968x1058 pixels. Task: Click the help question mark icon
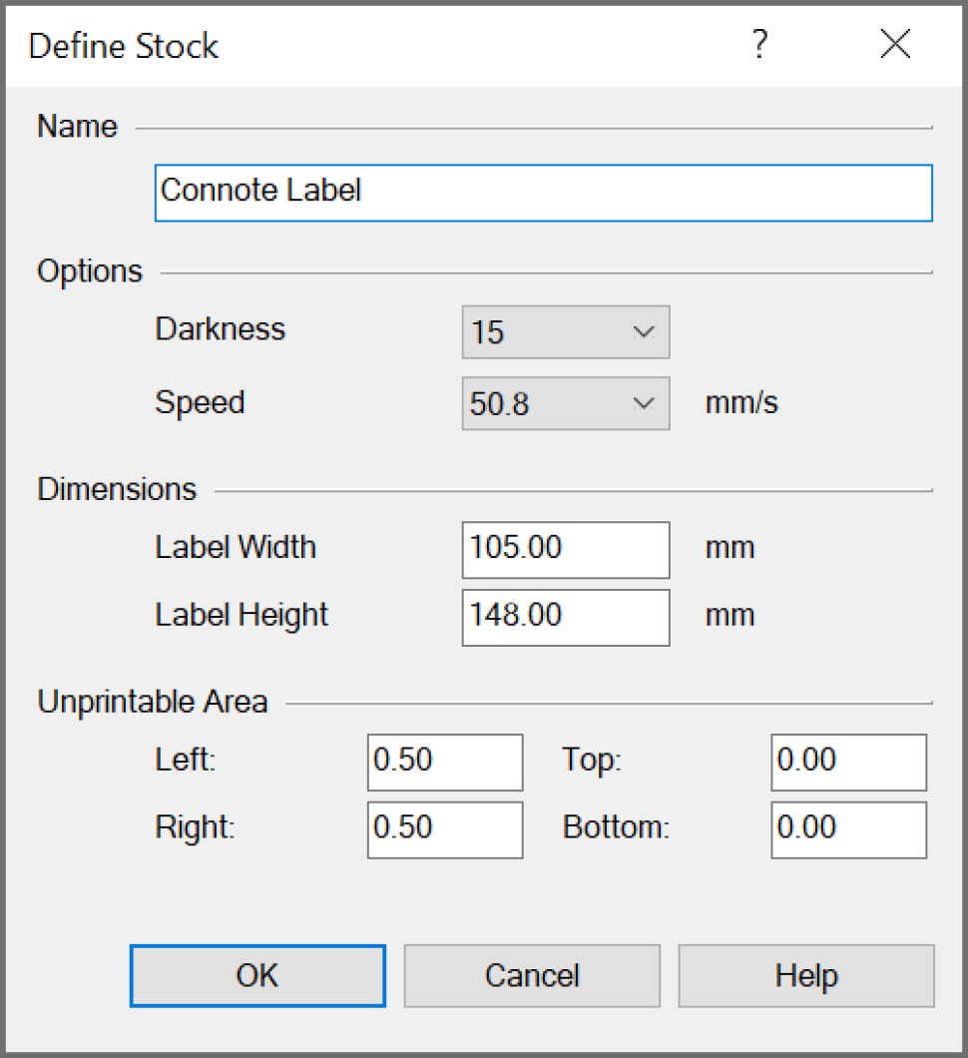pos(759,44)
